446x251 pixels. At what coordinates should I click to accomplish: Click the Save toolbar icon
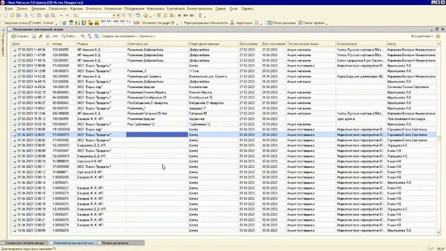18,15
